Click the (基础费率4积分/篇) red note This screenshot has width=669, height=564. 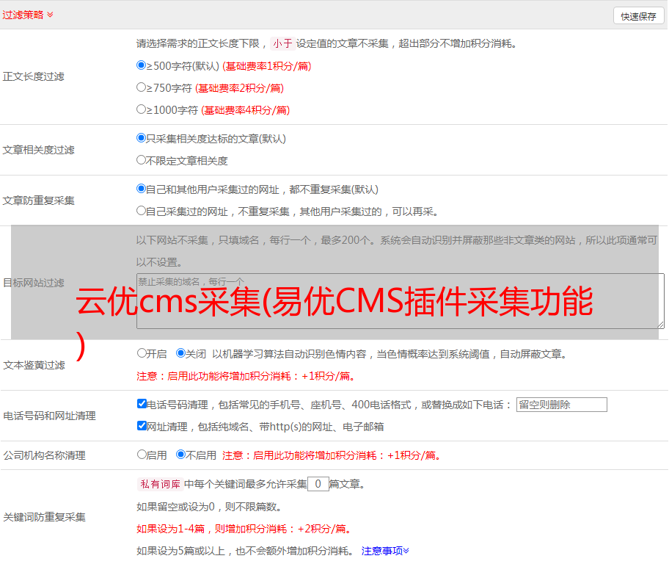click(x=245, y=110)
